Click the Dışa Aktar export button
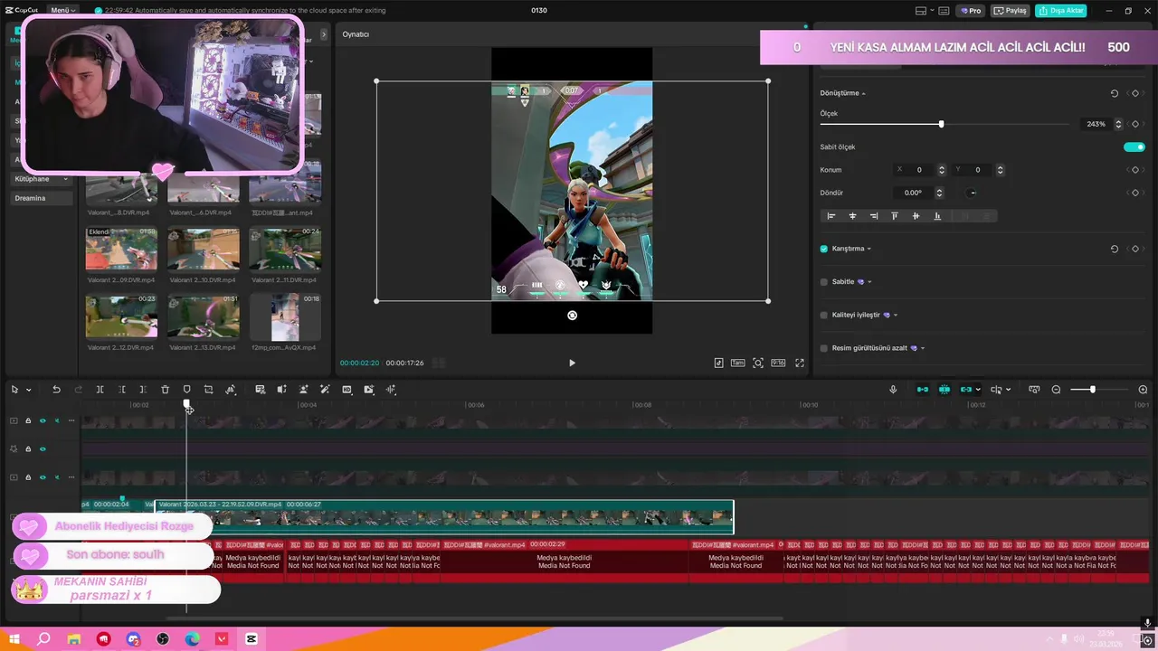1158x651 pixels. point(1060,11)
